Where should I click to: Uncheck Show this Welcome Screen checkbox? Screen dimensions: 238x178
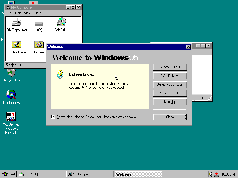(x=53, y=117)
